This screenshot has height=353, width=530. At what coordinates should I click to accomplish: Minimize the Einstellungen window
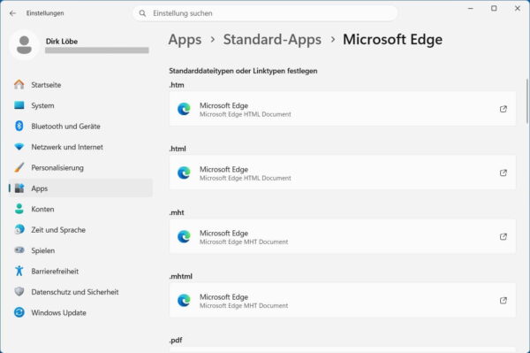tap(471, 8)
